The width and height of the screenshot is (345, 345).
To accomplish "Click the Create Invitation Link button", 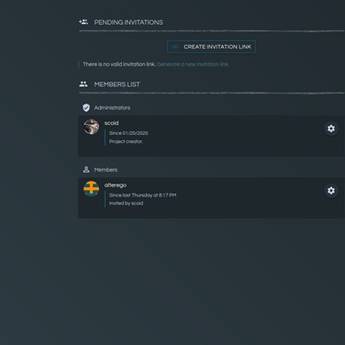I will click(211, 47).
